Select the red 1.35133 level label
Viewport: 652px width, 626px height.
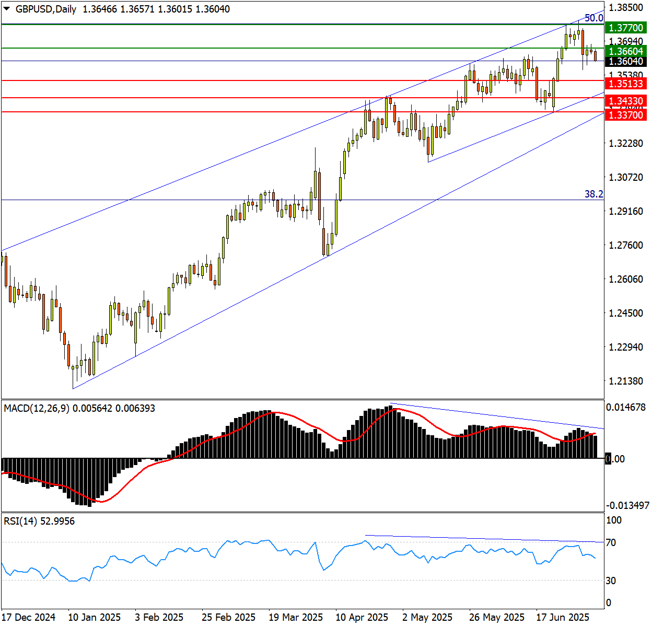pos(626,84)
